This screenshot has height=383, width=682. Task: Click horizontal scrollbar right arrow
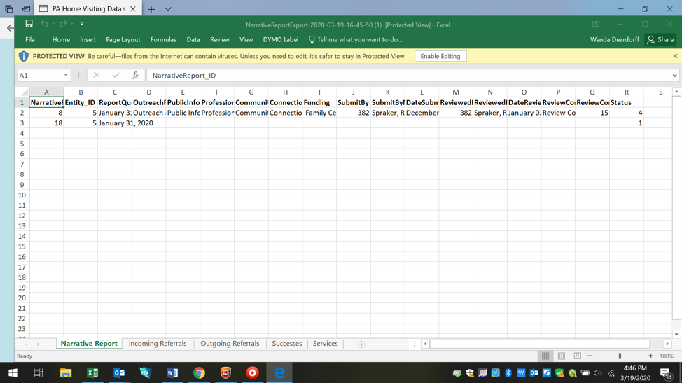[x=667, y=344]
